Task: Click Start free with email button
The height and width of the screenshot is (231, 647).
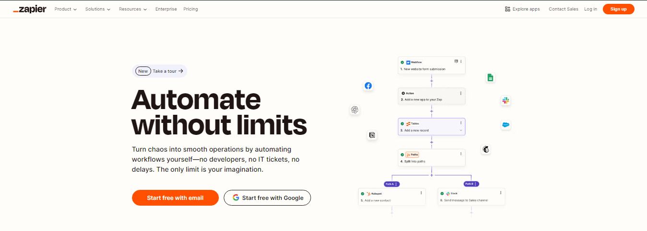Action: click(x=175, y=198)
